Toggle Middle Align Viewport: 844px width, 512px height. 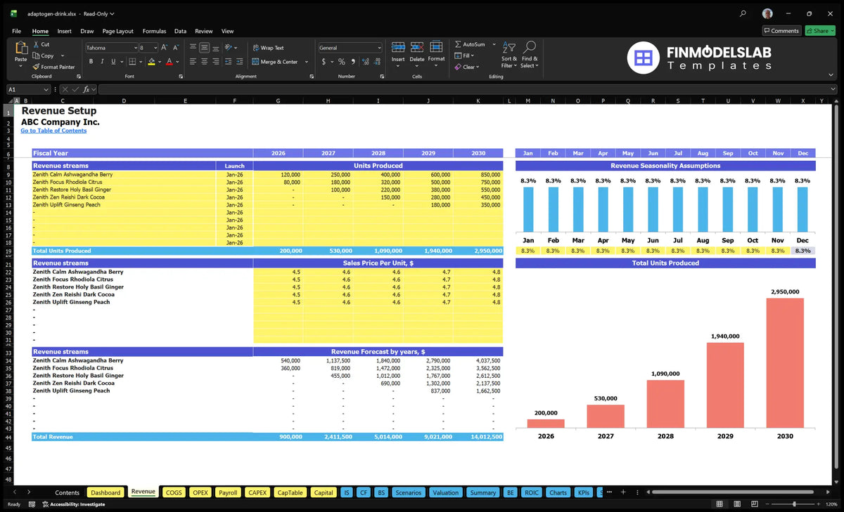[205, 48]
